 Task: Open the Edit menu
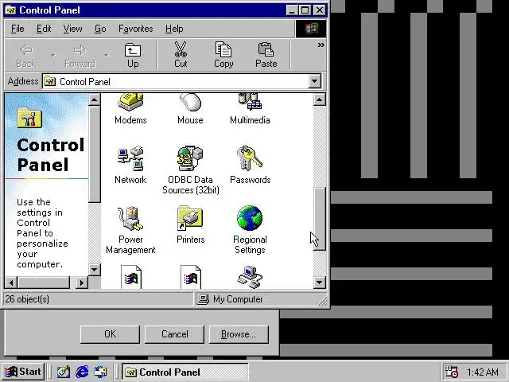click(x=44, y=29)
